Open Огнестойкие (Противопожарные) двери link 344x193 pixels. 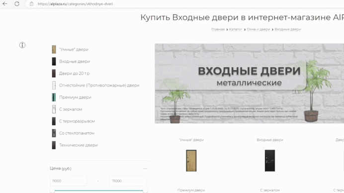[99, 85]
